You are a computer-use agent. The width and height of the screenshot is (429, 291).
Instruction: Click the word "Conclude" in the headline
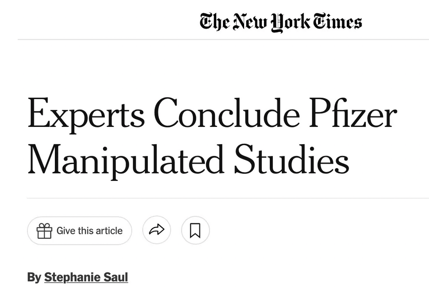tap(226, 114)
